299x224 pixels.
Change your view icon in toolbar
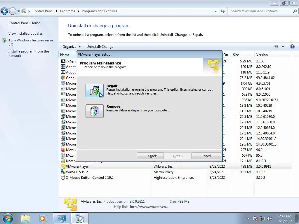pyautogui.click(x=276, y=47)
